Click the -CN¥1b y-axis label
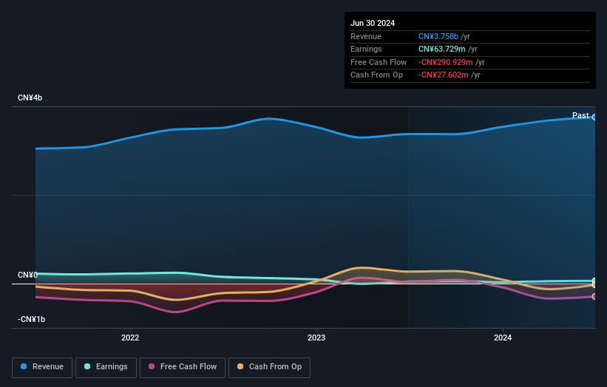This screenshot has height=387, width=607. 31,319
